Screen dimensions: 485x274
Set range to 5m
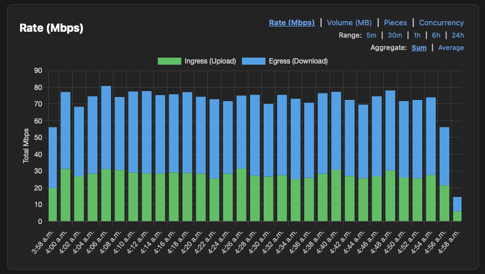371,35
